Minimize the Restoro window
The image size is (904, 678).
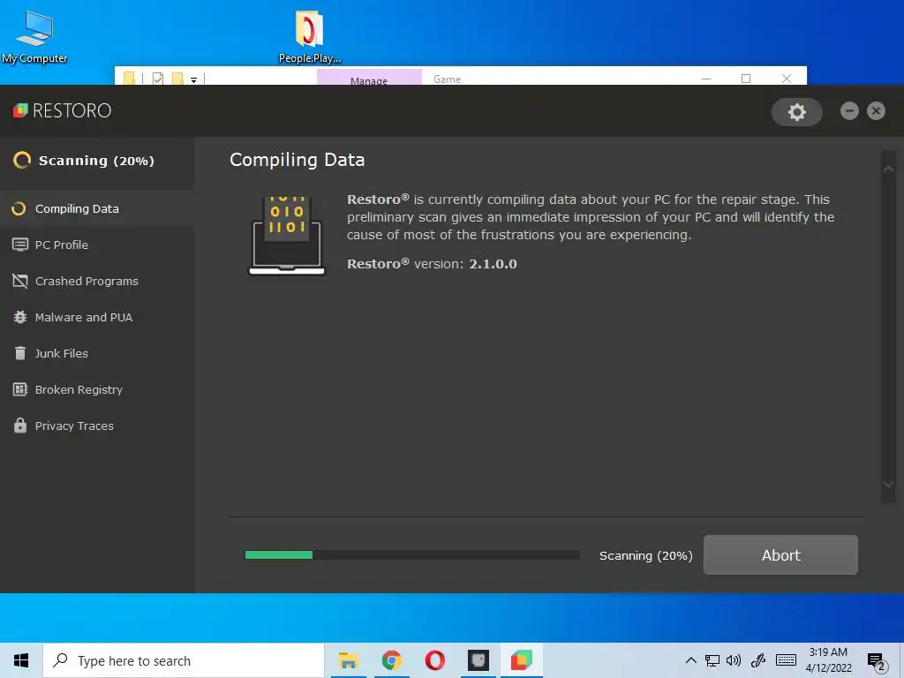tap(849, 110)
